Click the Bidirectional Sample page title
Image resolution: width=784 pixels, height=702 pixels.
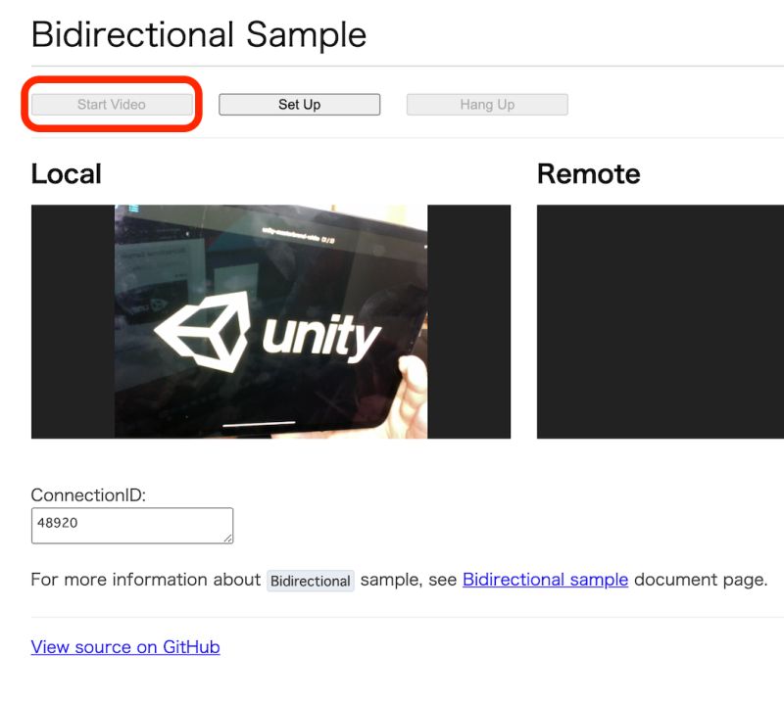(198, 34)
